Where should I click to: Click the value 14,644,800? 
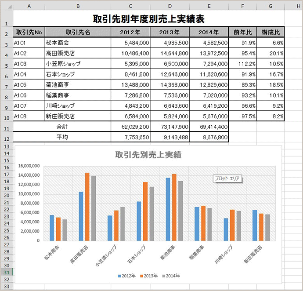[170, 53]
